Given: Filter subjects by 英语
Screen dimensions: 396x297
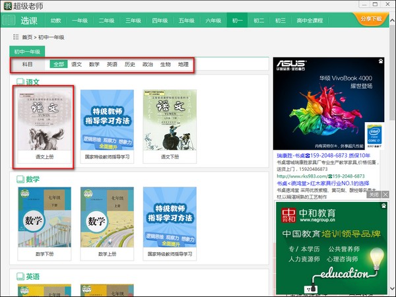Looking at the screenshot, I should click(112, 65).
